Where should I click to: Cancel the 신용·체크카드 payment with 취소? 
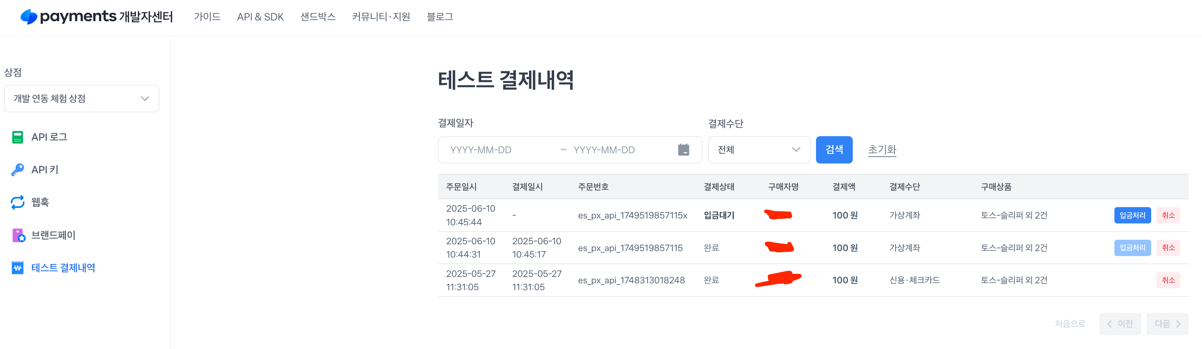click(1168, 280)
